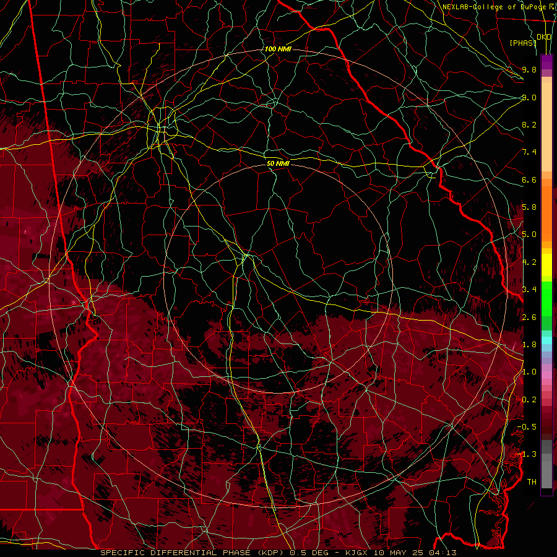Click the 1.0 value on the color scale

tap(529, 372)
